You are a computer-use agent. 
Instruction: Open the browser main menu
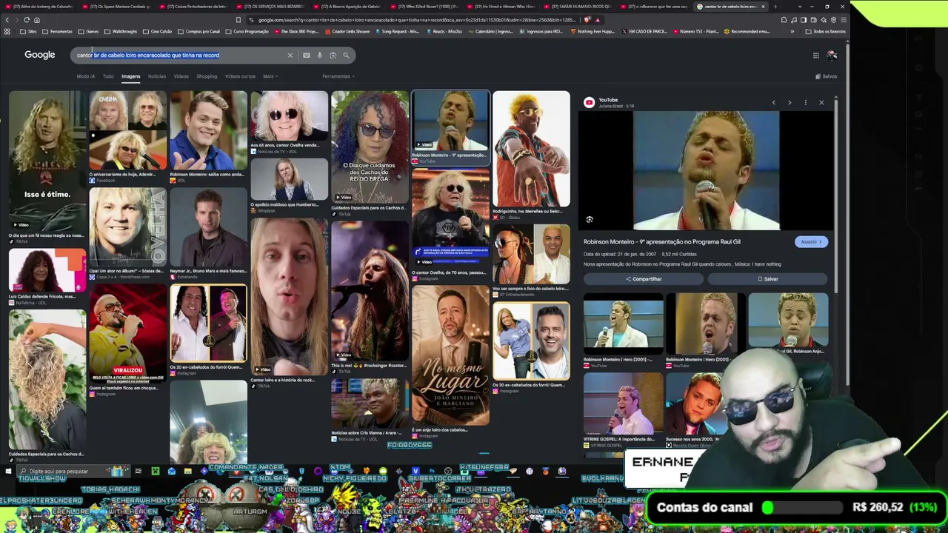[x=843, y=20]
